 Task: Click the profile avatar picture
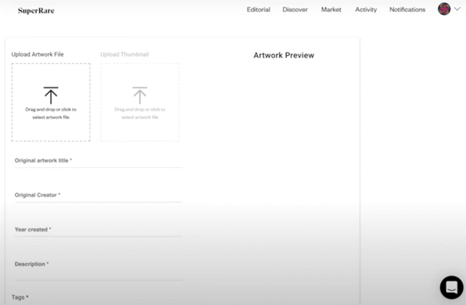coord(444,9)
